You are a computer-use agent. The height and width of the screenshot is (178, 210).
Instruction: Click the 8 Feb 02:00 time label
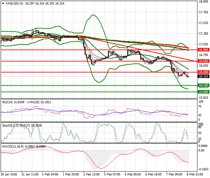(x=196, y=174)
